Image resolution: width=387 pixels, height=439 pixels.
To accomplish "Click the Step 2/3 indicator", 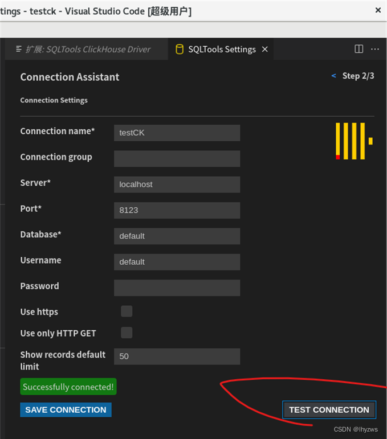I will [358, 76].
